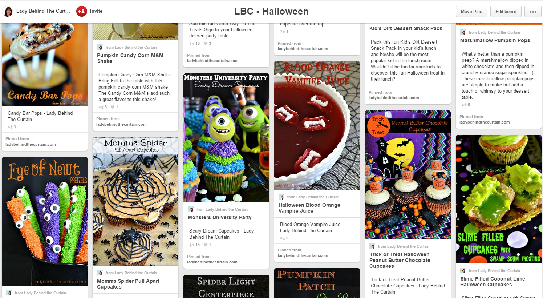543x298 pixels.
Task: Open the Slime Filled Cupcakes pin image
Action: (499, 199)
